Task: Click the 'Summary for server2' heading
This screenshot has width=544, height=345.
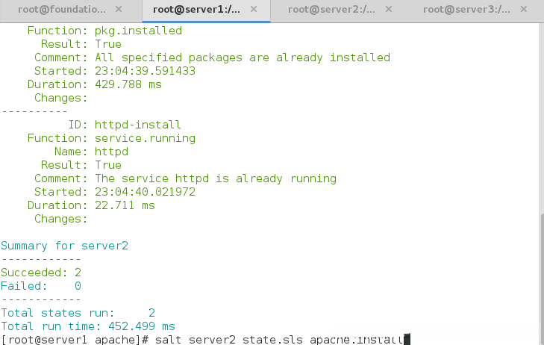Action: point(64,246)
